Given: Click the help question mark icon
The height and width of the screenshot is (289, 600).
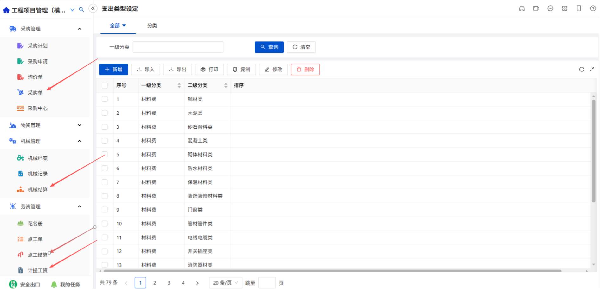Looking at the screenshot, I should pos(593,9).
